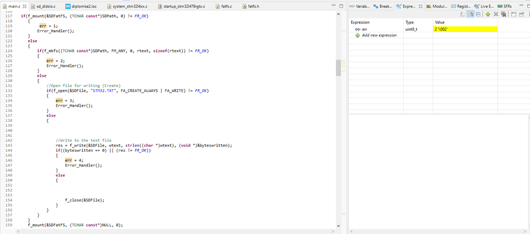The height and width of the screenshot is (234, 530).
Task: Click comment //Write to the text file
Action: [83, 140]
